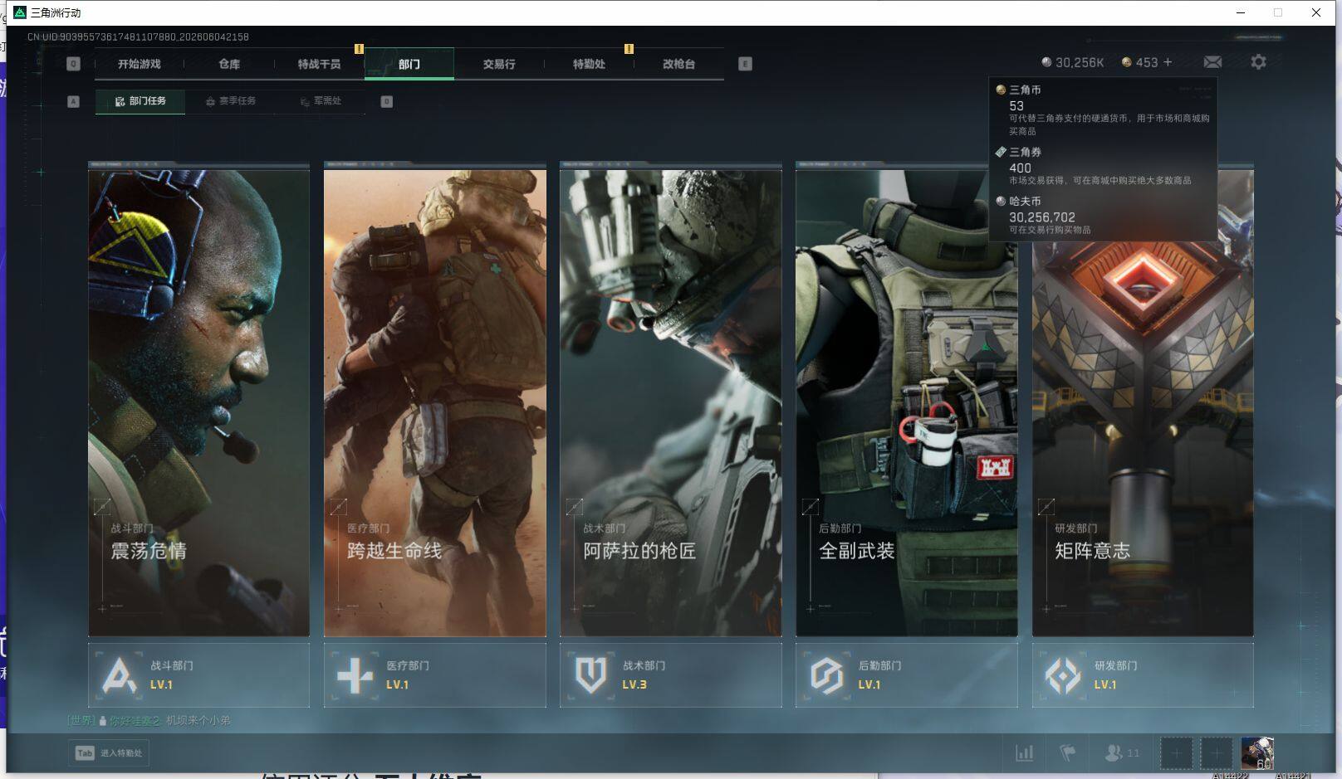Click the 医疗部门 LV.1 label
This screenshot has height=779, width=1342.
pos(397,685)
